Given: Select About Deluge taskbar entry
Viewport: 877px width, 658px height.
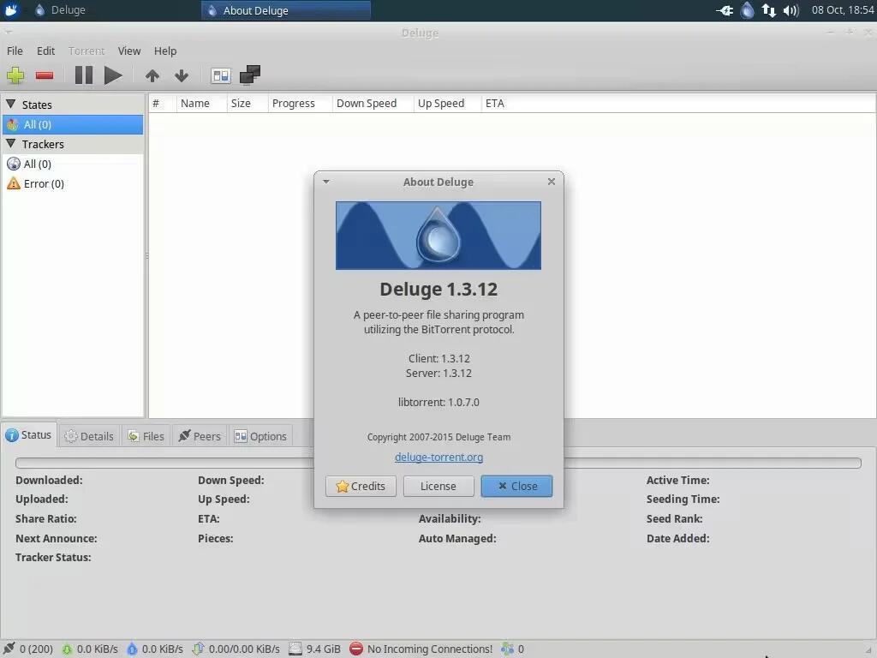Looking at the screenshot, I should point(286,10).
